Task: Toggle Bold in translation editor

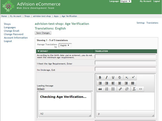Action: [100, 77]
